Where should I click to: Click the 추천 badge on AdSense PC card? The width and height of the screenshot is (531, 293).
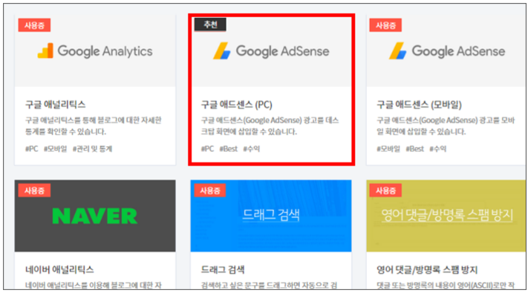pos(210,24)
